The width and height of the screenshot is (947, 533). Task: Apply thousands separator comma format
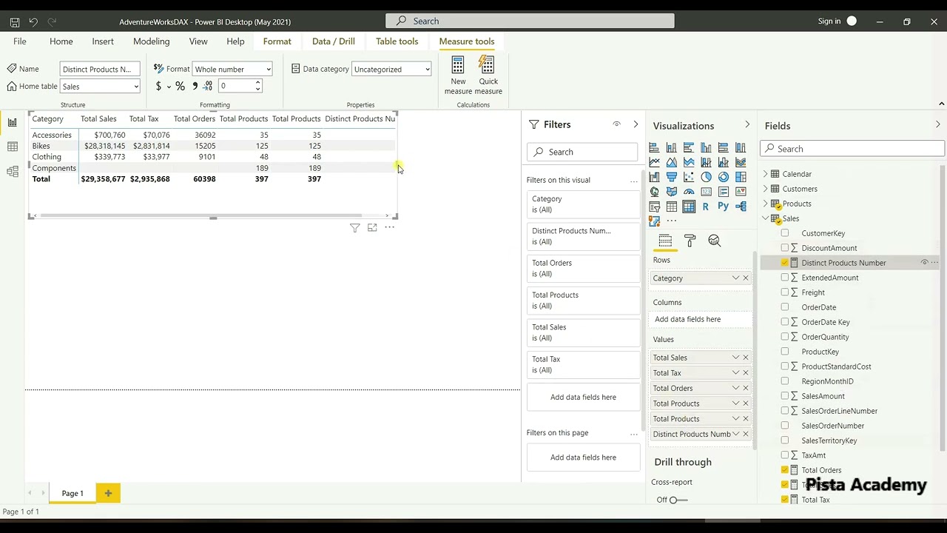pyautogui.click(x=195, y=87)
